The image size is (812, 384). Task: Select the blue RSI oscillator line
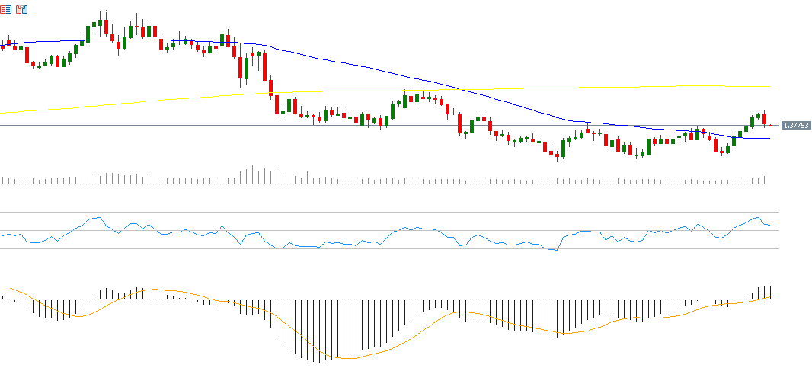(x=305, y=246)
